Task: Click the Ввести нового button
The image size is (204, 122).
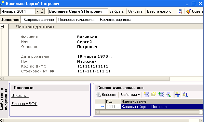Action: (x=159, y=11)
